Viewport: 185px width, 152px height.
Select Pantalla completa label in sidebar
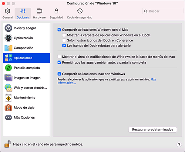[27, 68]
